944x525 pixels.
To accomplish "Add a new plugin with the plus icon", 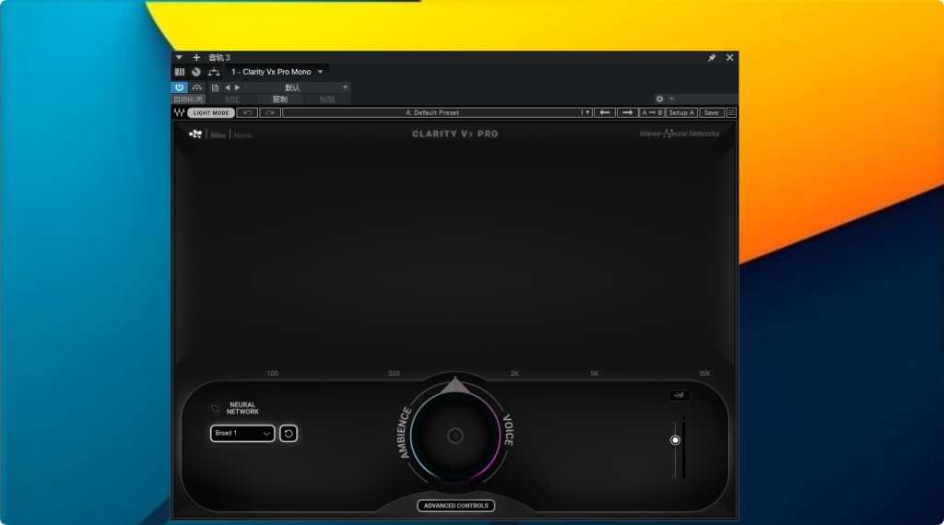I will (196, 57).
